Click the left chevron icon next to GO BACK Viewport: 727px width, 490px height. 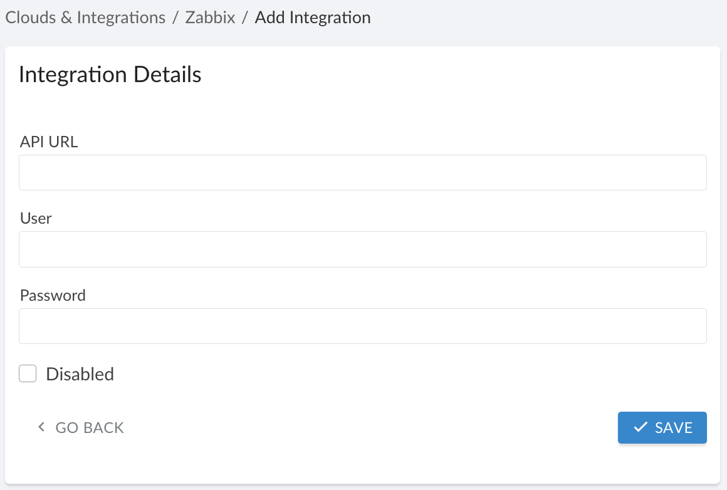tap(41, 427)
